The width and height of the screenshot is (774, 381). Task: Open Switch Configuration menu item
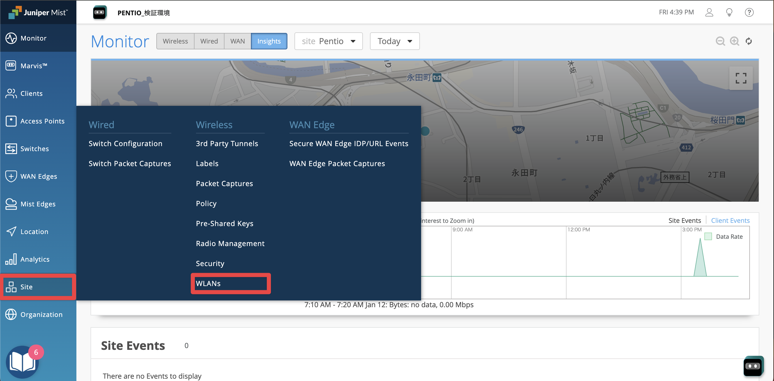pyautogui.click(x=125, y=144)
